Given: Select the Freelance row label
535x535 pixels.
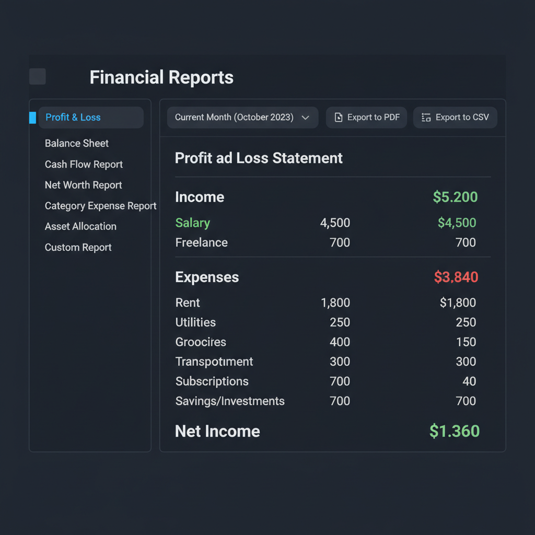Looking at the screenshot, I should [201, 242].
